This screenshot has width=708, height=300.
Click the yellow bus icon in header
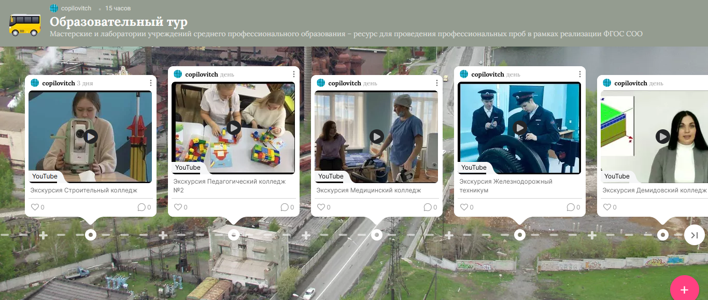pyautogui.click(x=25, y=24)
